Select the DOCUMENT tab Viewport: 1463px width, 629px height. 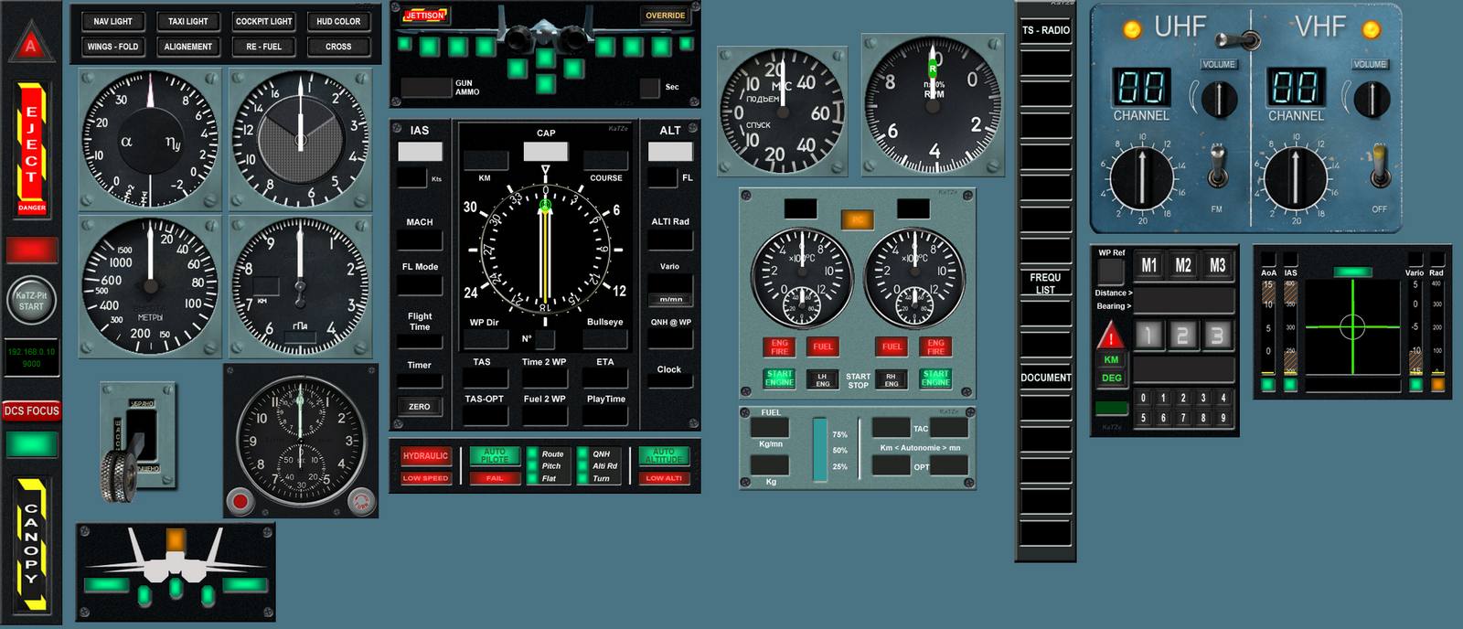tap(1045, 378)
